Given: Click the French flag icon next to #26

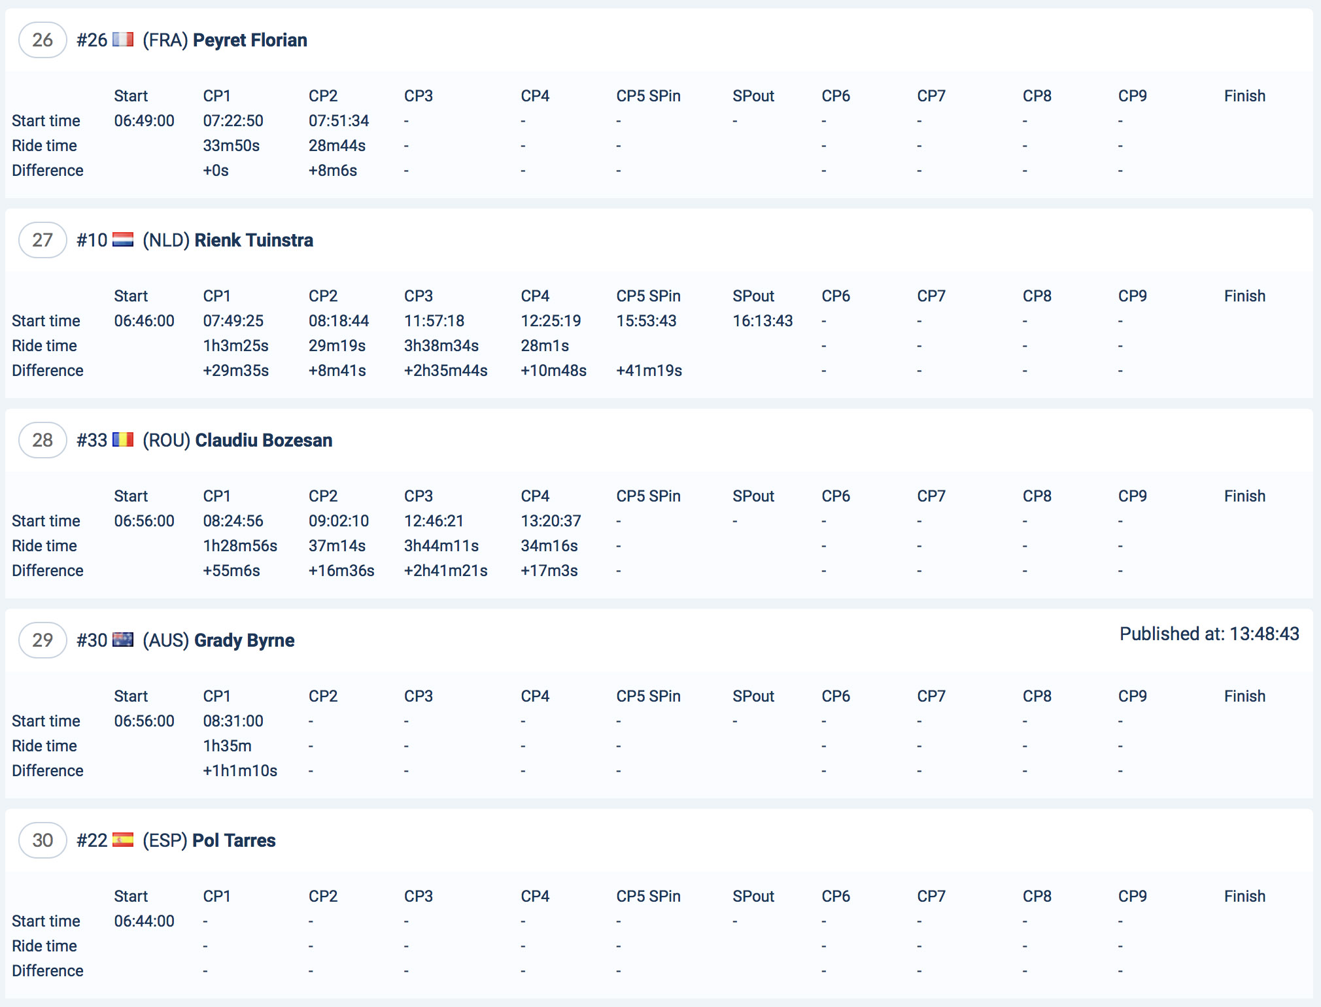Looking at the screenshot, I should [x=123, y=40].
